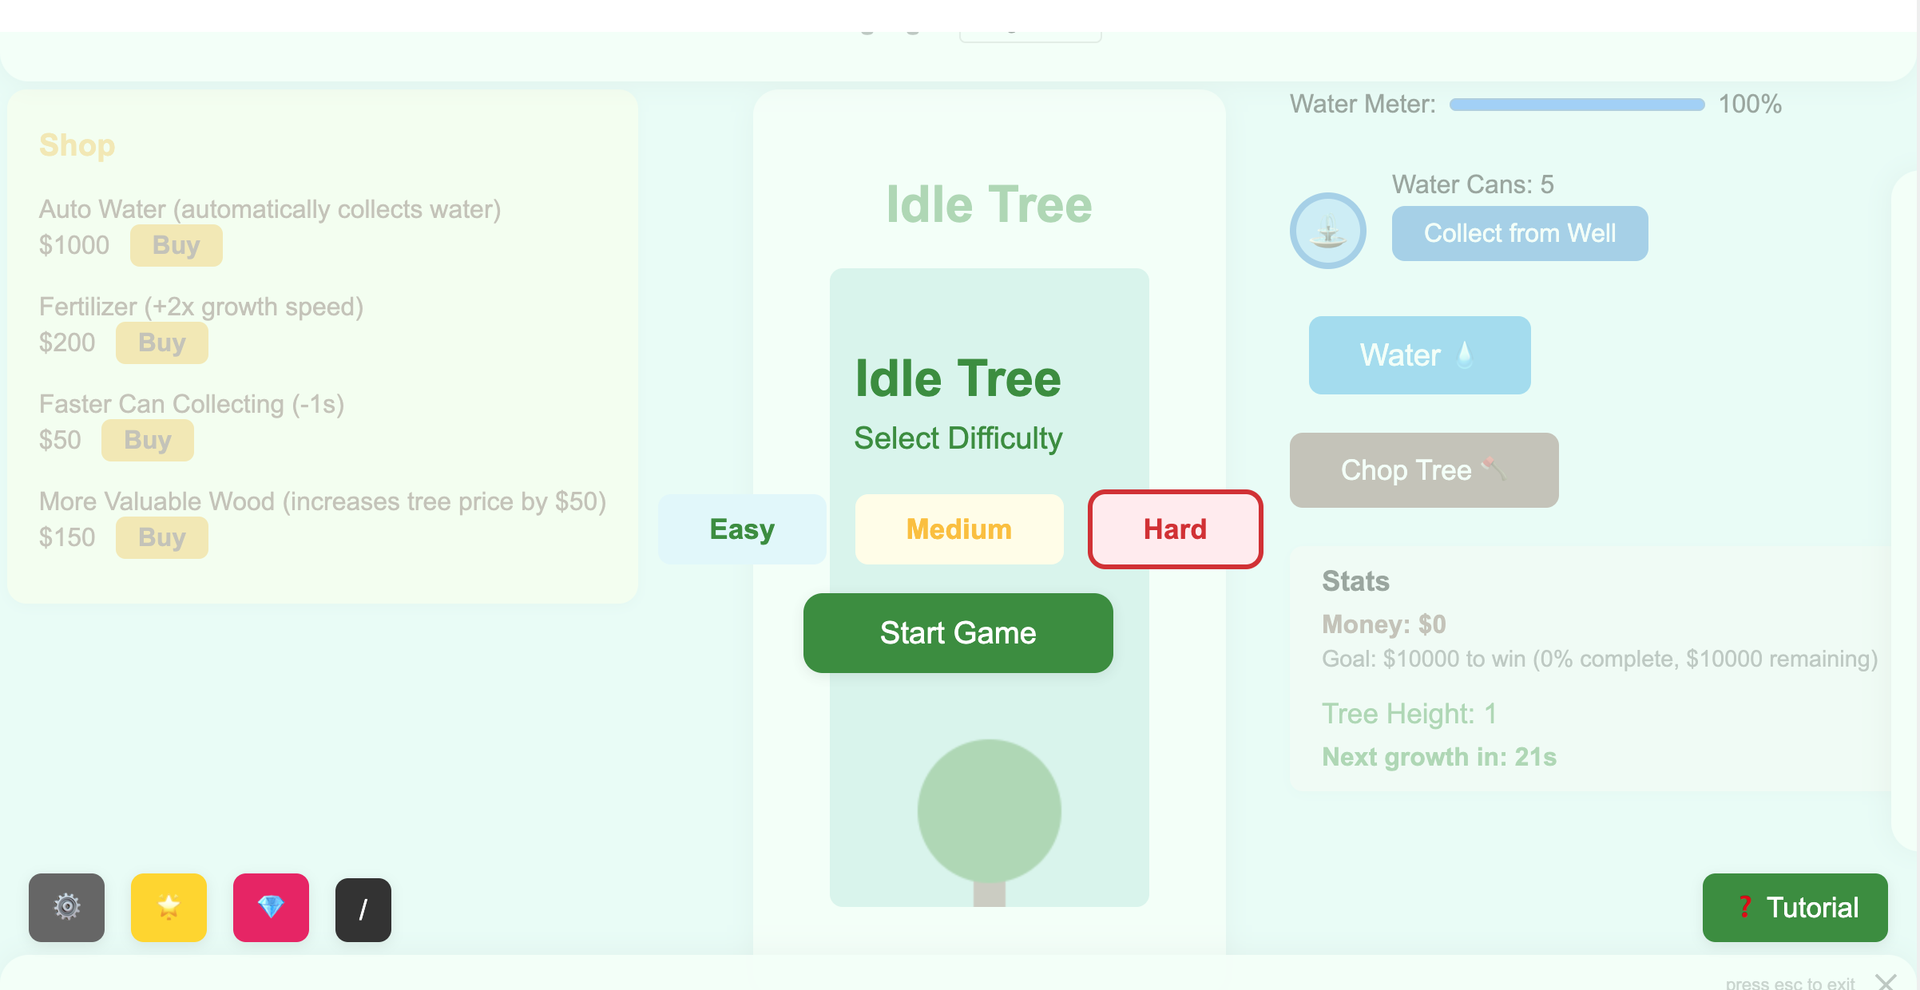Select Medium difficulty
This screenshot has width=1920, height=990.
pyautogui.click(x=959, y=529)
